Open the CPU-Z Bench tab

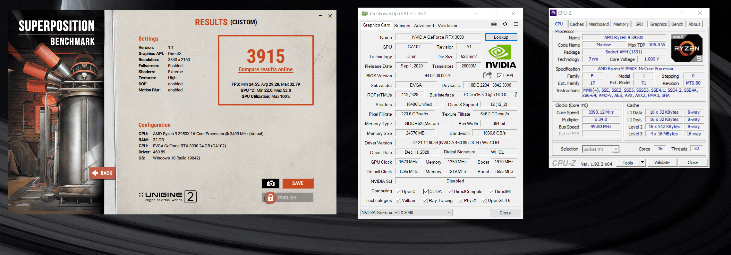(x=677, y=24)
